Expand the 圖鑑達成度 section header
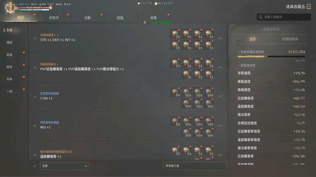Image resolution: width=316 pixels, height=177 pixels. pyautogui.click(x=246, y=65)
